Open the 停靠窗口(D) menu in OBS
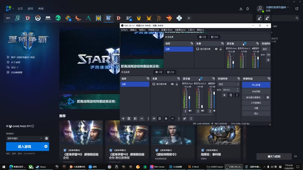 pos(153,30)
